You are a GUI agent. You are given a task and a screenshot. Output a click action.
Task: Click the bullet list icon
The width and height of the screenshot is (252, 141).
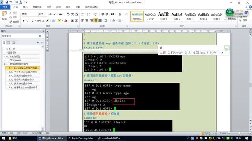pos(82,14)
